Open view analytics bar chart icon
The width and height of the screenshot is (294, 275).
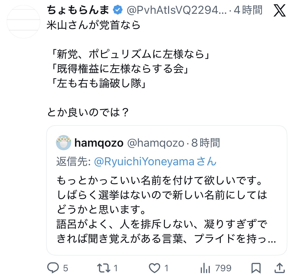click(x=205, y=268)
